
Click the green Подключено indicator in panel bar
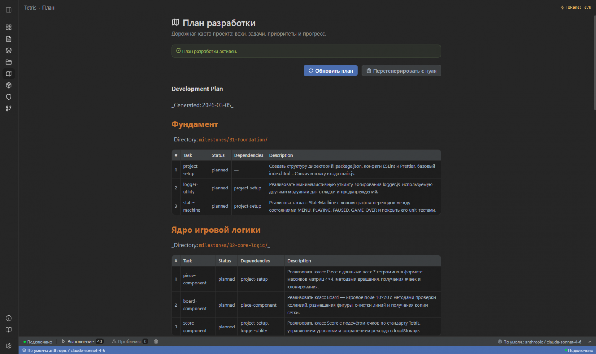[38, 342]
